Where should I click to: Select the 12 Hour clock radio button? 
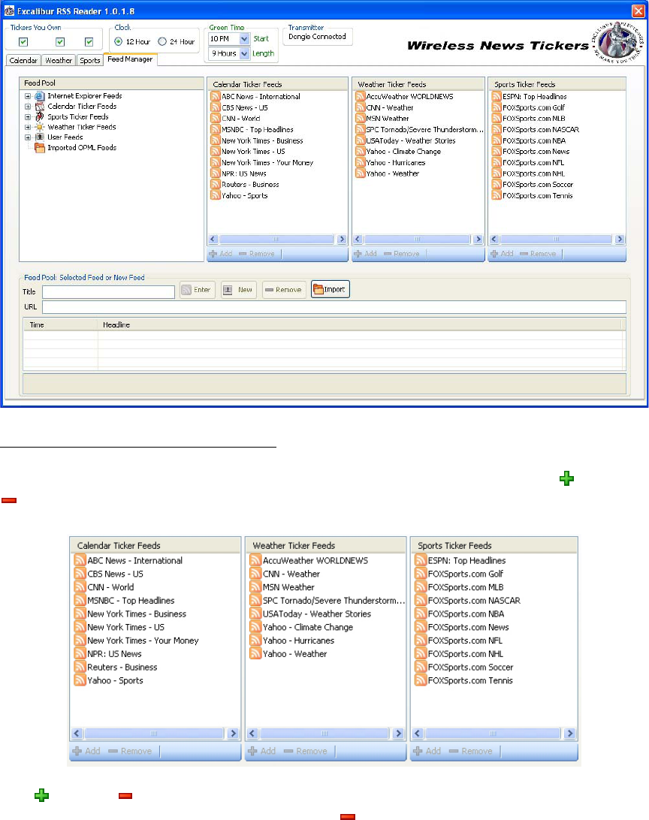118,41
